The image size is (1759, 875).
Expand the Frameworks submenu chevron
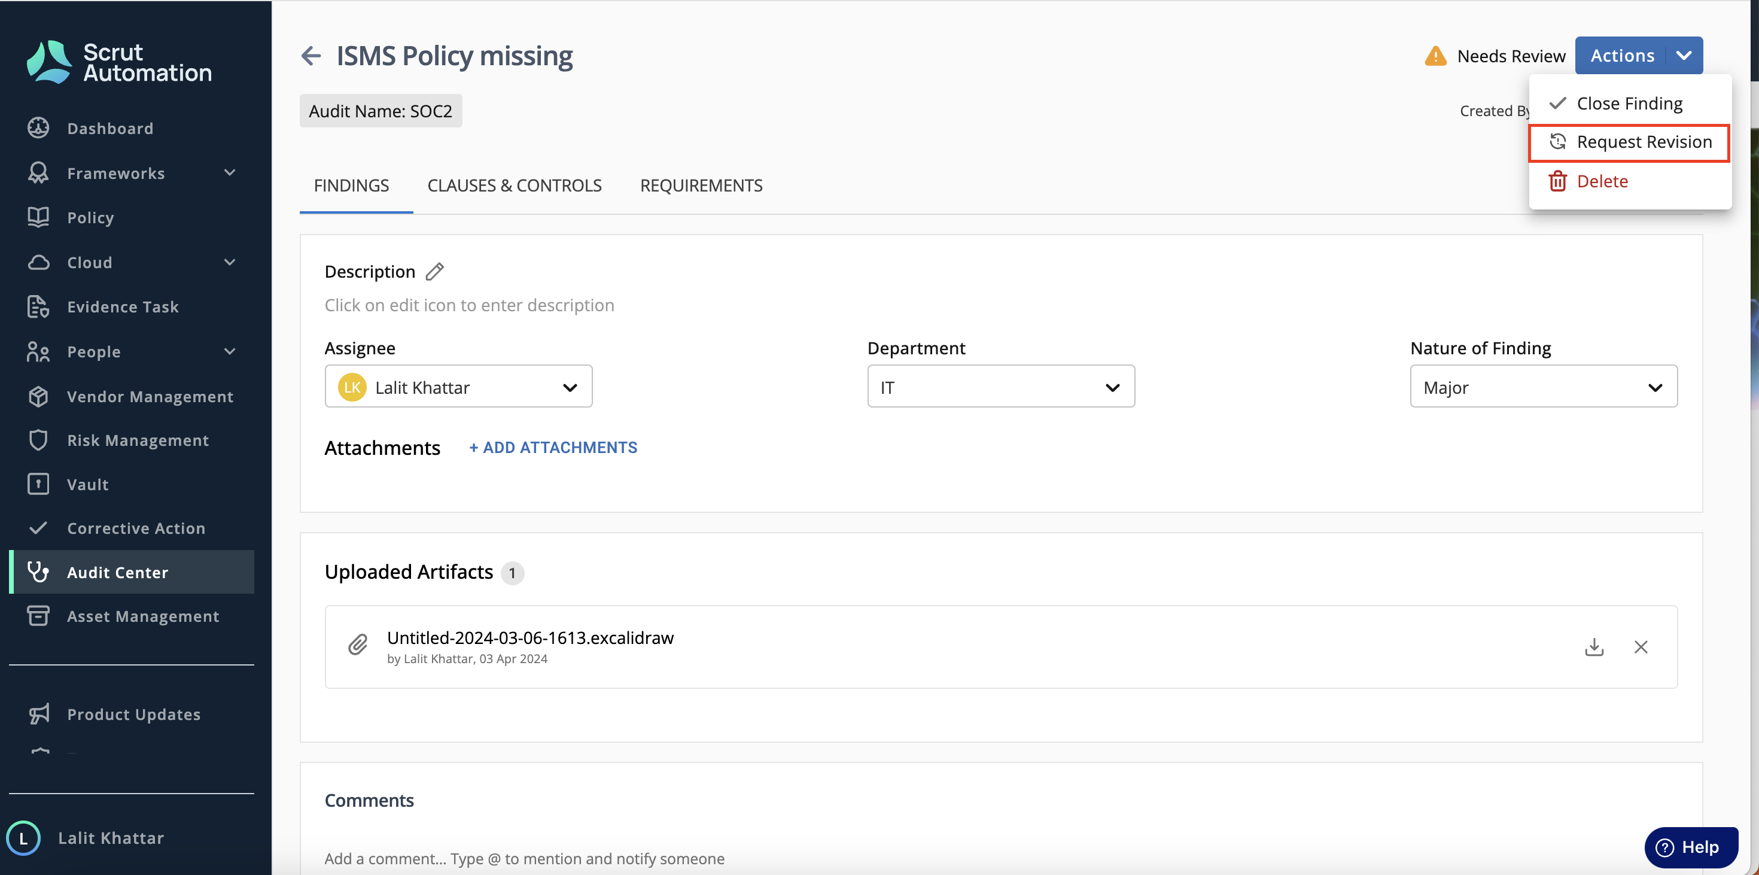click(230, 173)
